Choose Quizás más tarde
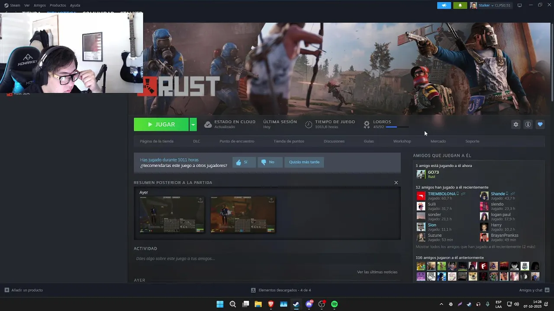Viewport: 554px width, 311px height. pos(304,162)
